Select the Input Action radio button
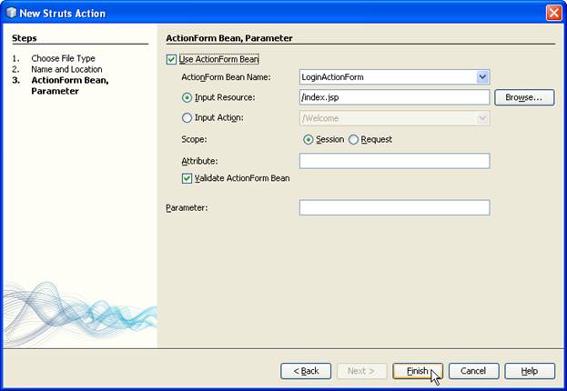The height and width of the screenshot is (391, 567). point(187,118)
